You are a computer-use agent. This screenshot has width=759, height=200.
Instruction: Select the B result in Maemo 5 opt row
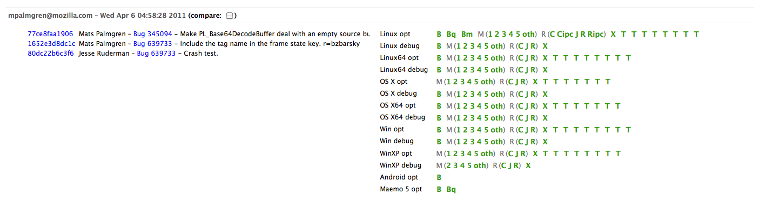(439, 190)
